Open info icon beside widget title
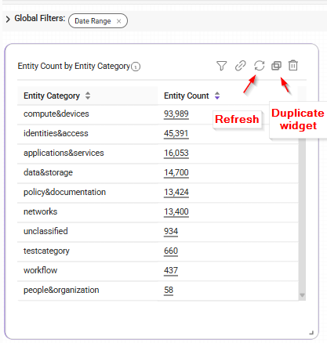 136,67
